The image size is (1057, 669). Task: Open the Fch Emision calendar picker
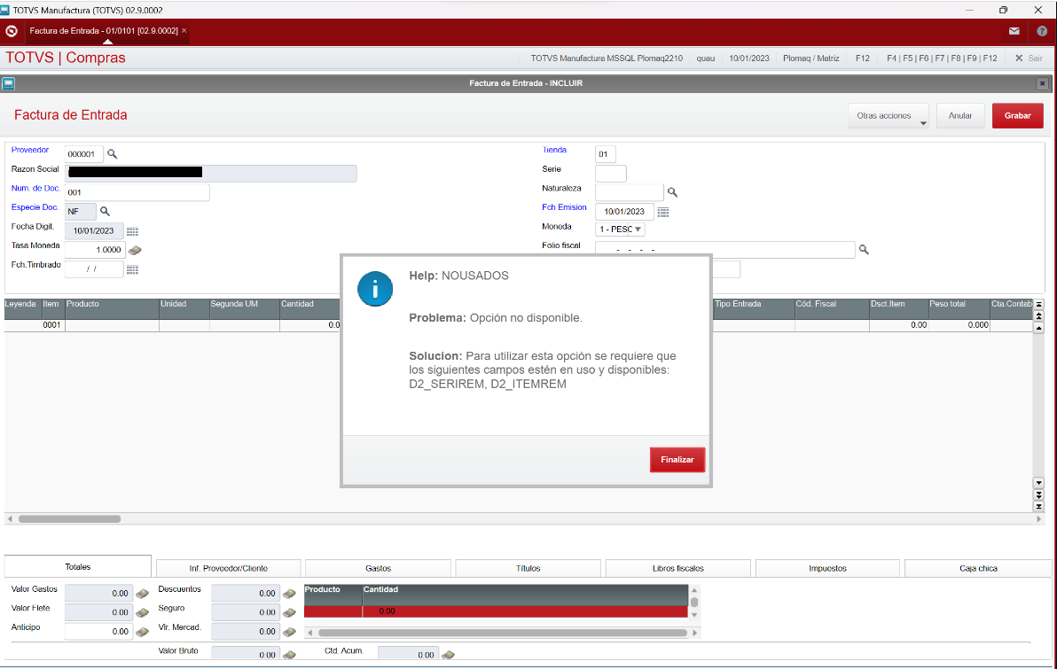663,213
